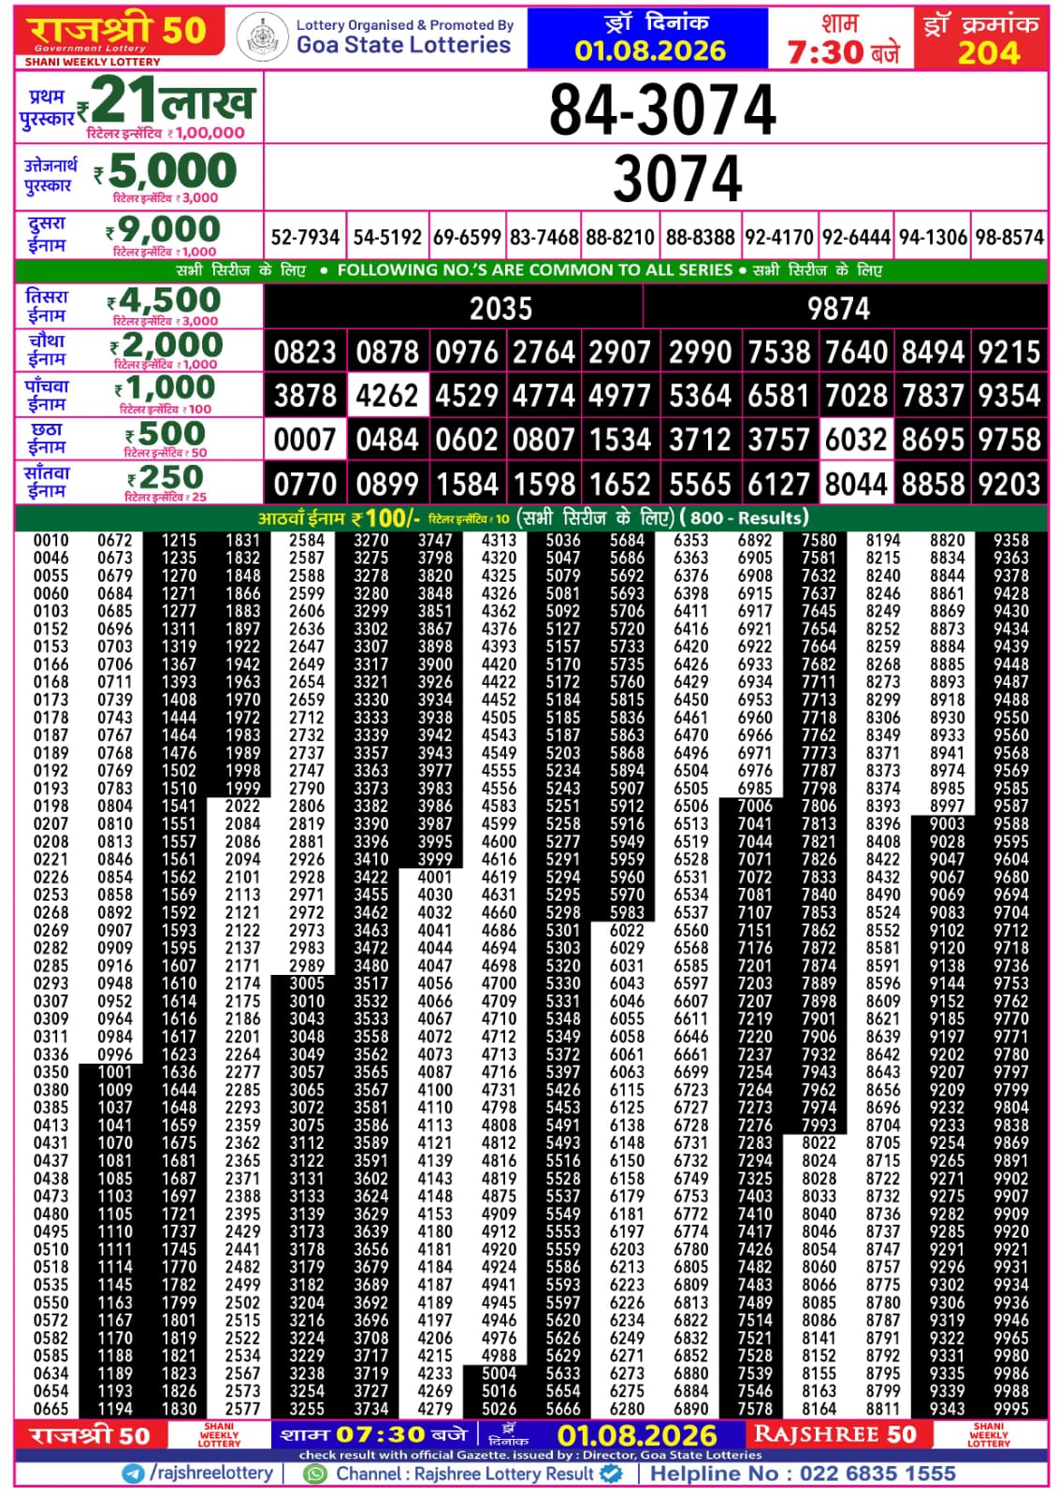Select second prize number 92-4170
Viewport: 1058px width, 1496px height.
click(779, 238)
